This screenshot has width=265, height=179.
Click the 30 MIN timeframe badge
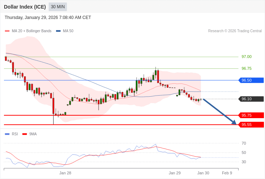[58, 7]
